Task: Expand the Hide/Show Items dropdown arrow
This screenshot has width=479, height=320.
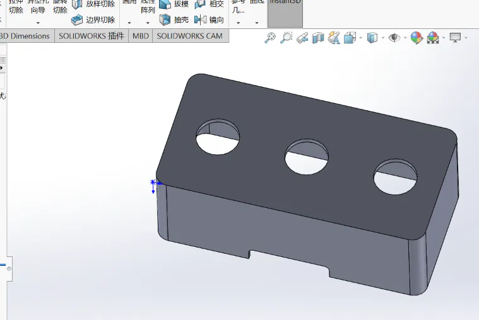Action: [405, 38]
